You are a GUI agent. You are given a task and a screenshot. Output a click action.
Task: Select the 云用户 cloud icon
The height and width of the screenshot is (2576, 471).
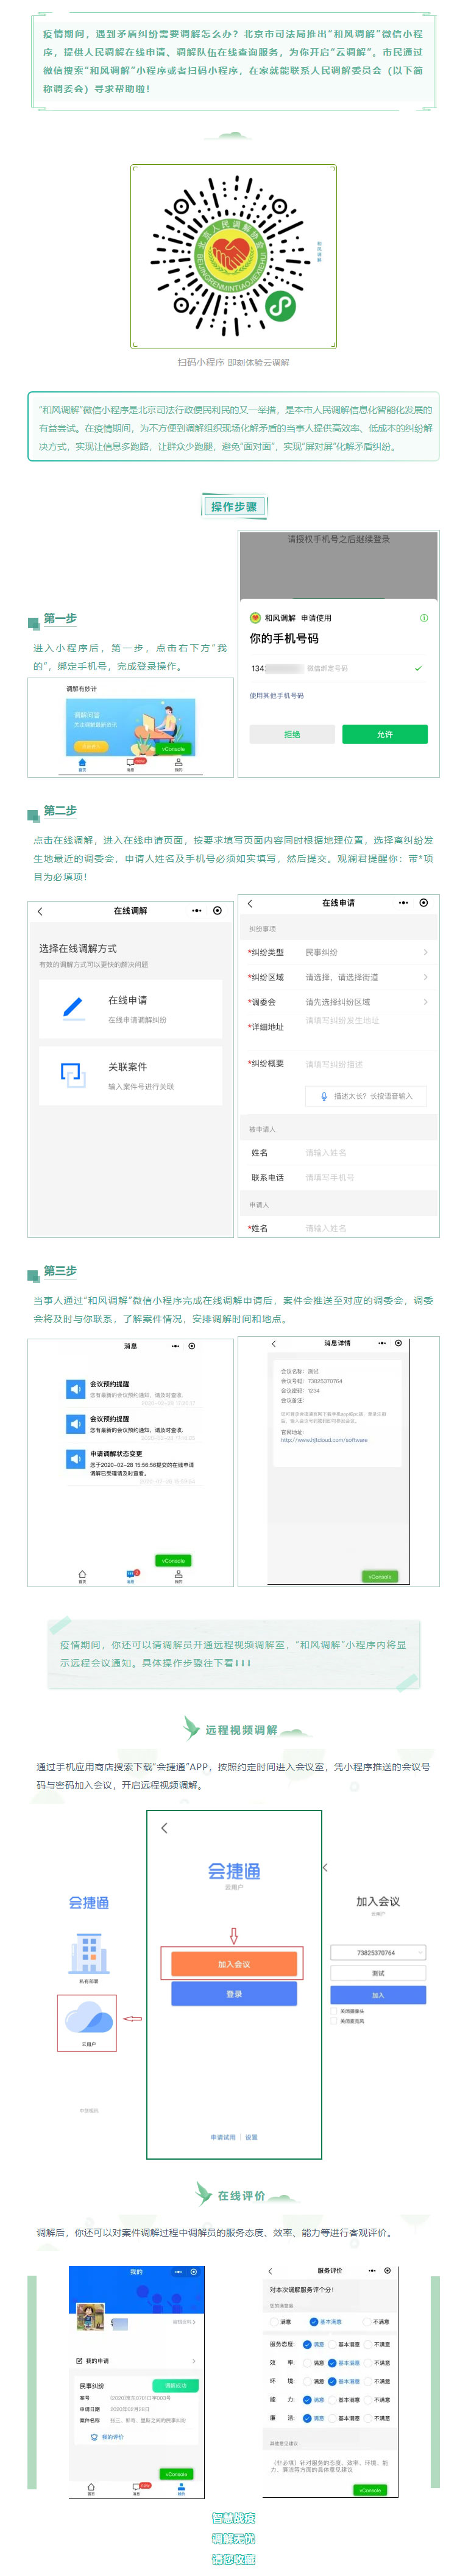click(88, 2018)
